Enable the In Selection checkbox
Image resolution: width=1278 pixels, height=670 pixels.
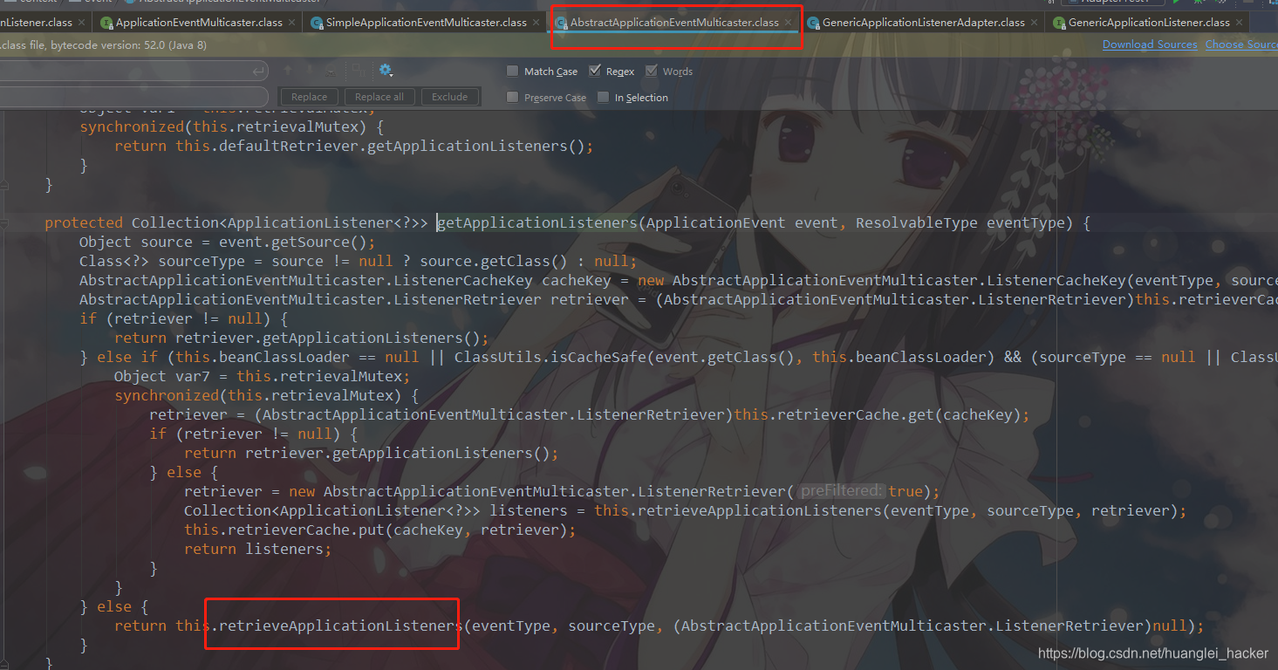click(x=604, y=98)
